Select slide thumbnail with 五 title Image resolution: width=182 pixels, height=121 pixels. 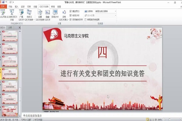coord(10,86)
